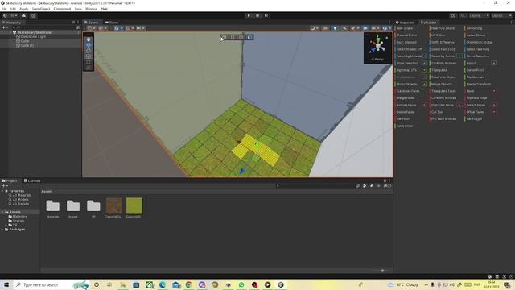Collapse the Assets folder in Project tree
This screenshot has height=290, width=515.
pyautogui.click(x=2, y=212)
